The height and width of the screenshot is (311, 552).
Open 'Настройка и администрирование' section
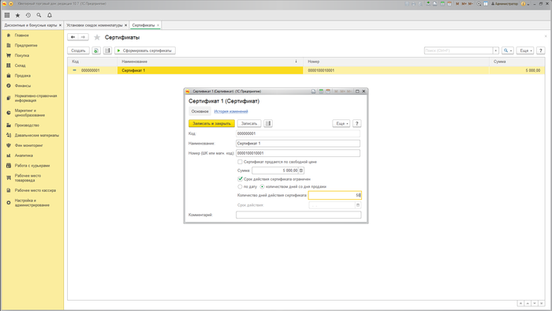[32, 203]
